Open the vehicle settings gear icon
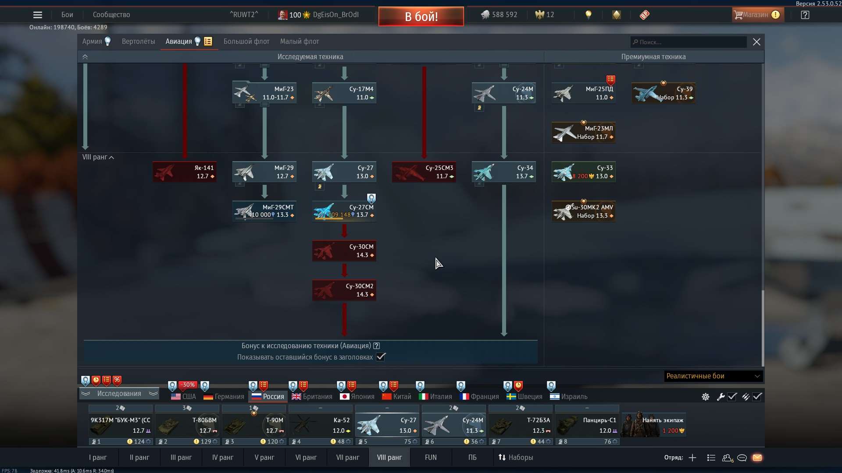This screenshot has height=473, width=842. (x=705, y=397)
